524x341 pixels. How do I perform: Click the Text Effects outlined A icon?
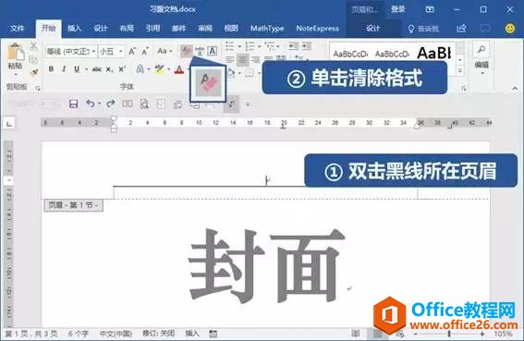(140, 69)
